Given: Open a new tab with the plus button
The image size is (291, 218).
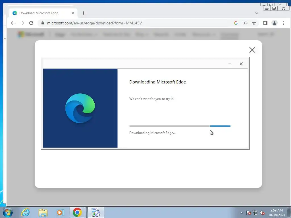Looking at the screenshot, I should click(84, 13).
